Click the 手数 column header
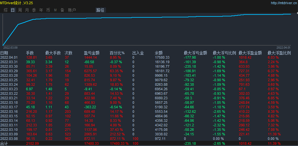 click(30, 53)
